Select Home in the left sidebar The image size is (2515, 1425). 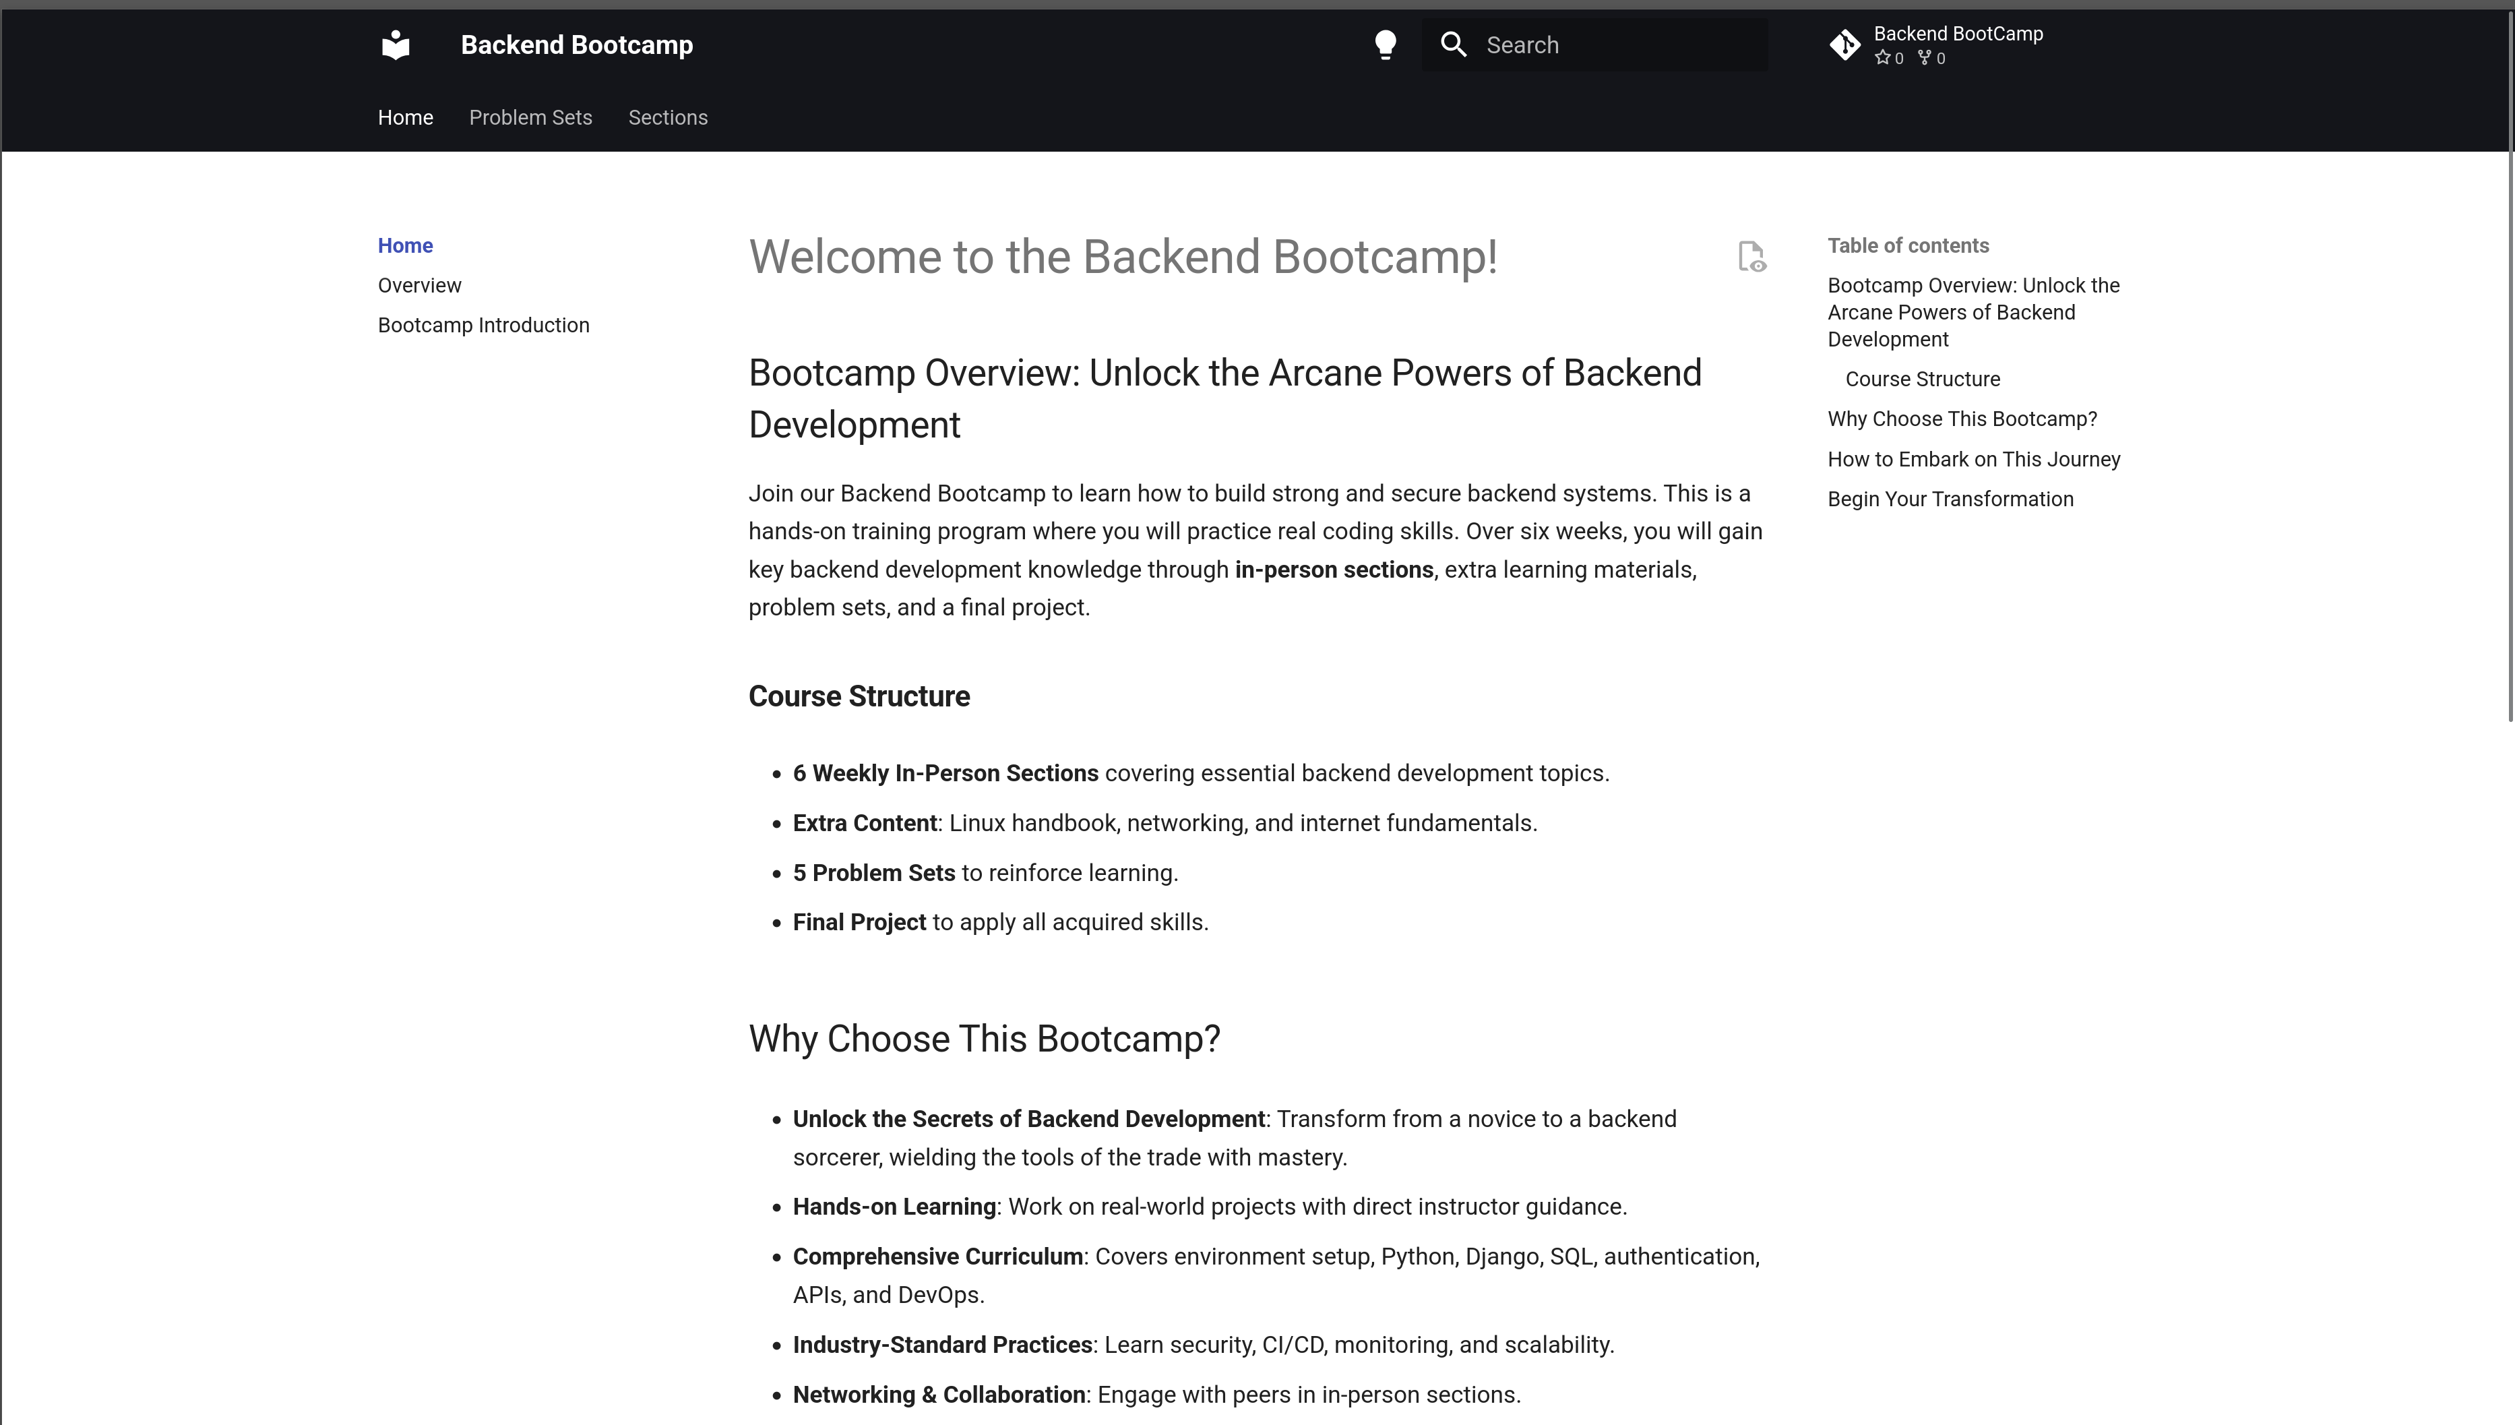pyautogui.click(x=404, y=245)
